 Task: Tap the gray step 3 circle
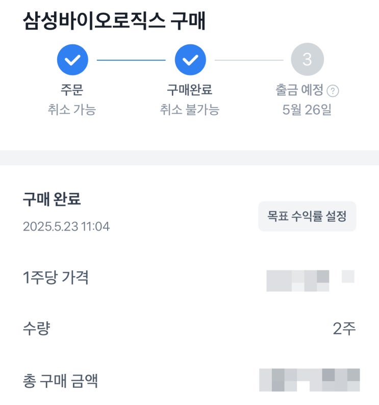pyautogui.click(x=307, y=59)
